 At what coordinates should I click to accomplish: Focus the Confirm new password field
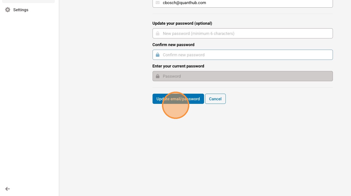245,55
